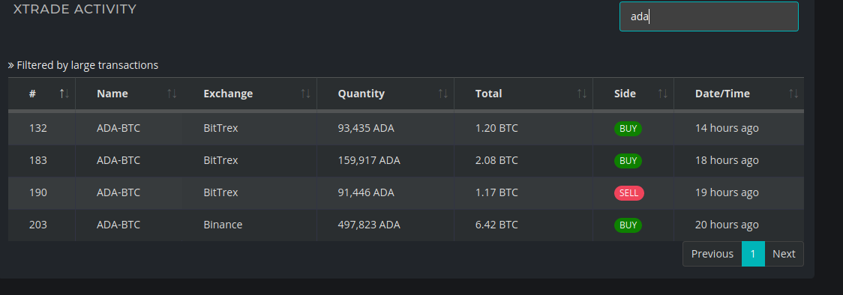The width and height of the screenshot is (843, 295).
Task: Click the Name column sort arrows
Action: (172, 94)
